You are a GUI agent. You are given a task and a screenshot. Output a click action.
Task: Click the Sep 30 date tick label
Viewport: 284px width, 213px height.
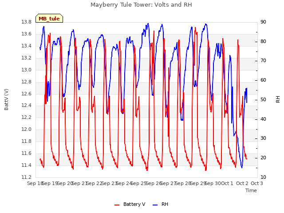click(x=213, y=183)
